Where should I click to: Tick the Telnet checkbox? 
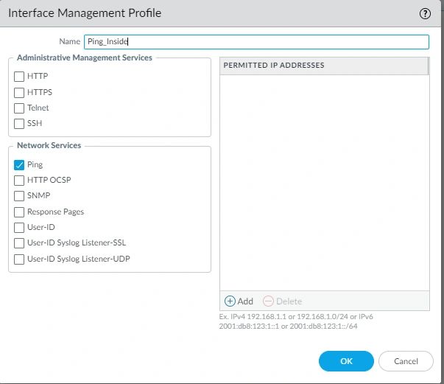point(20,108)
